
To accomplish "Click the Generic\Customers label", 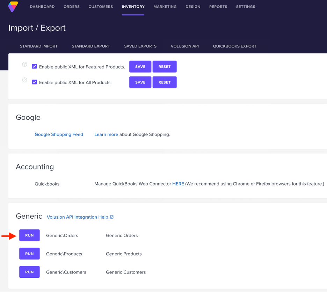I will [66, 272].
